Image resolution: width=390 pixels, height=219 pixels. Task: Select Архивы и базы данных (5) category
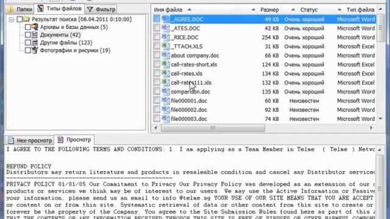(74, 27)
